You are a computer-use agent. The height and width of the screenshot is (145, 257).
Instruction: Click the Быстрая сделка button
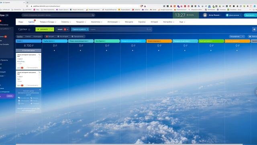pos(29,50)
